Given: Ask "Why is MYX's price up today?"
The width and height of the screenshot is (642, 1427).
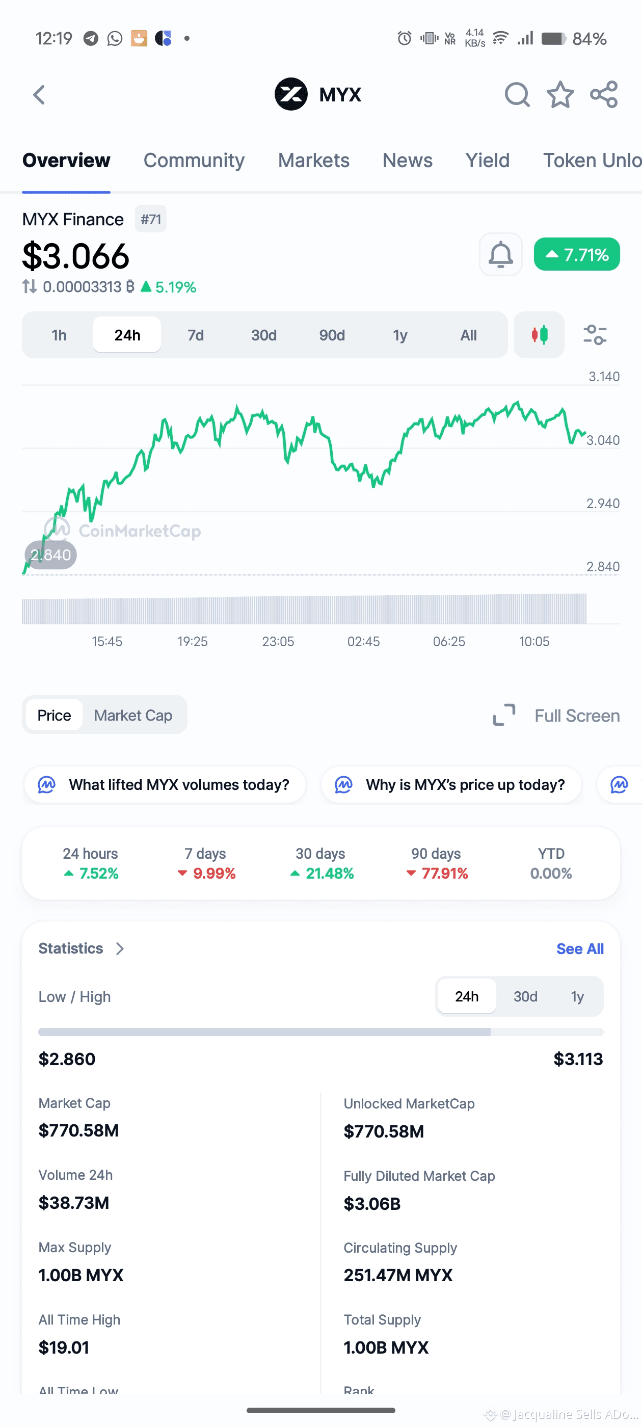Looking at the screenshot, I should [451, 785].
